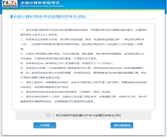Image resolution: width=167 pixels, height=137 pixels.
Task: Click the 我已阅读并接受遵守 checkbox label text
Action: pos(88,115)
